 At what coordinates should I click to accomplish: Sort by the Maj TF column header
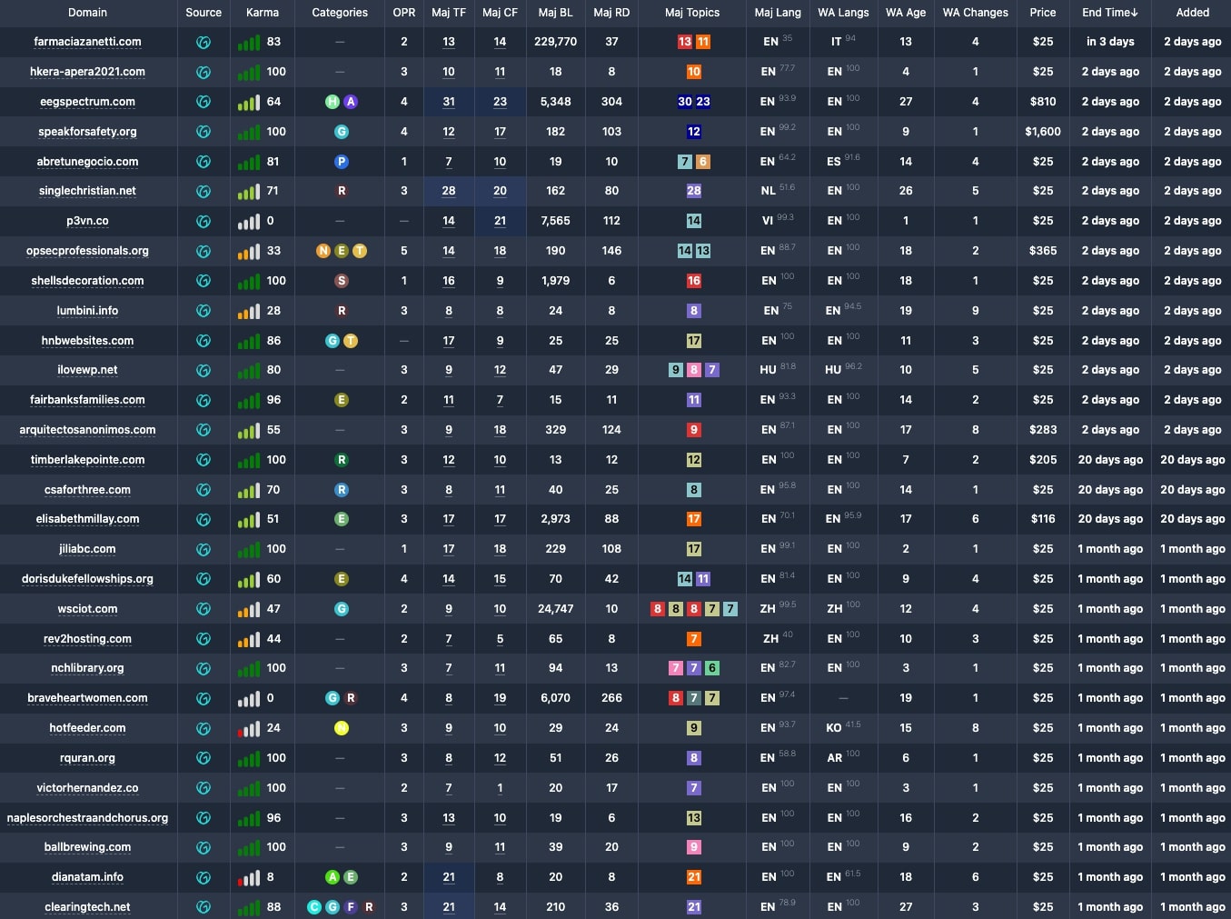click(449, 13)
